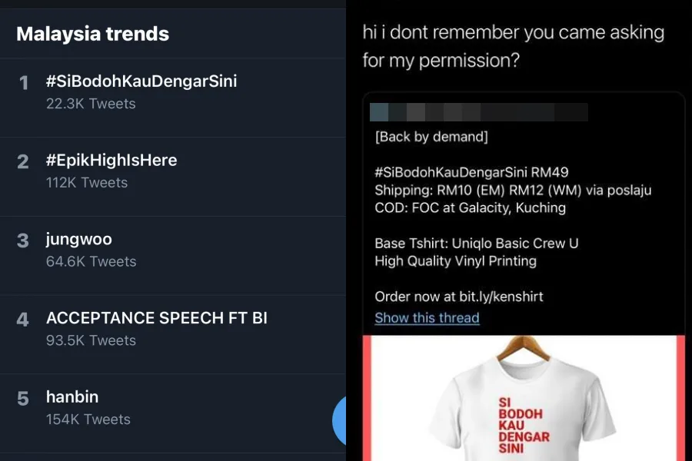The width and height of the screenshot is (692, 461).
Task: Select the hanbin trending topic
Action: [x=72, y=397]
